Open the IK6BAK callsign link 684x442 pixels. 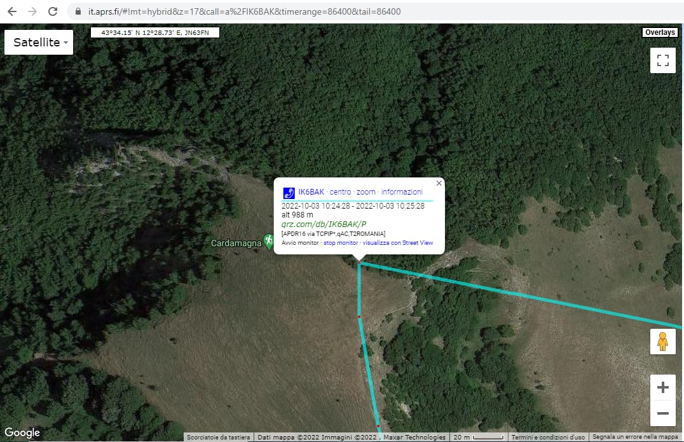[x=311, y=192]
